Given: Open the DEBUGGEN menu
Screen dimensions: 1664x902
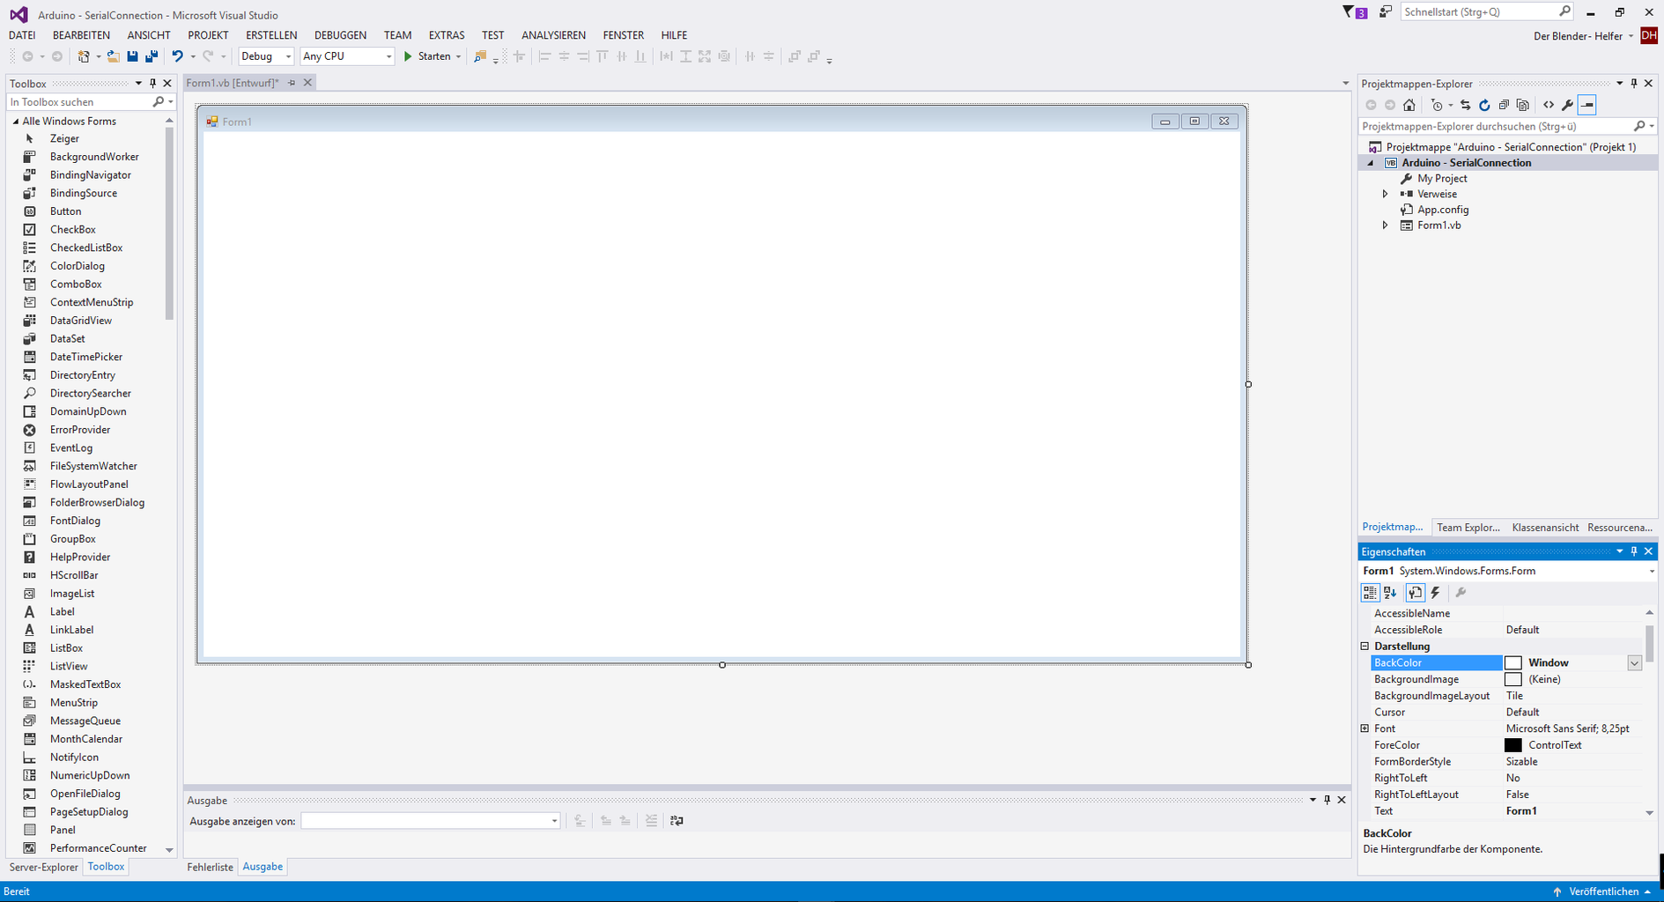Looking at the screenshot, I should 340,34.
